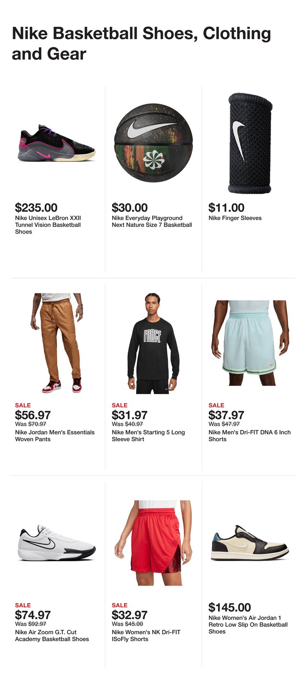Image resolution: width=307 pixels, height=694 pixels.
Task: Click Nike Men's Dri-FIT DNA 6 Inch Shorts title
Action: [249, 435]
